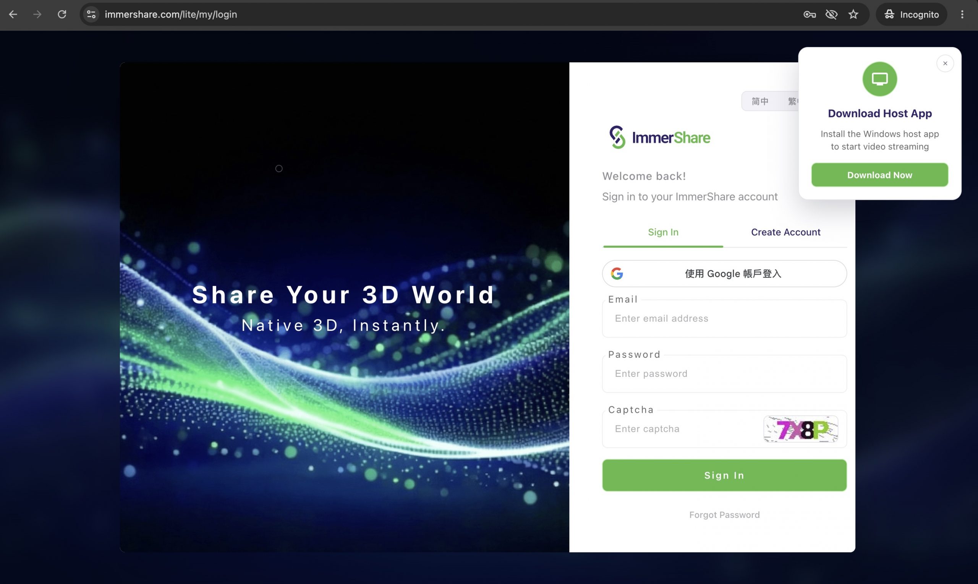
Task: Focus the Password field
Action: pos(724,373)
